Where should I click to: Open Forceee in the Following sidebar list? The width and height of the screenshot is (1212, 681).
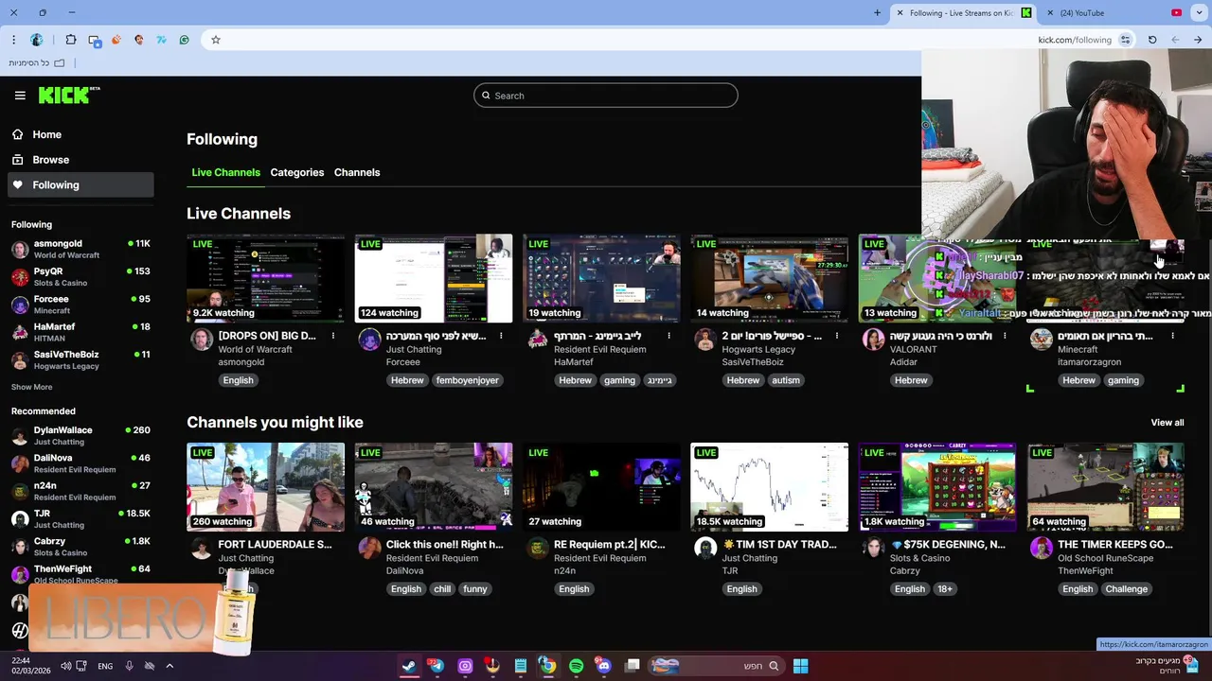click(x=80, y=304)
